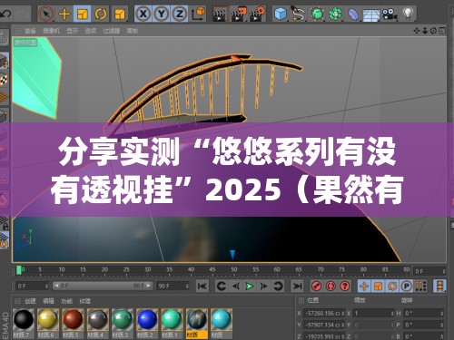Open the green generators cube palette
Viewport: 454px width, 340px height.
(317, 14)
